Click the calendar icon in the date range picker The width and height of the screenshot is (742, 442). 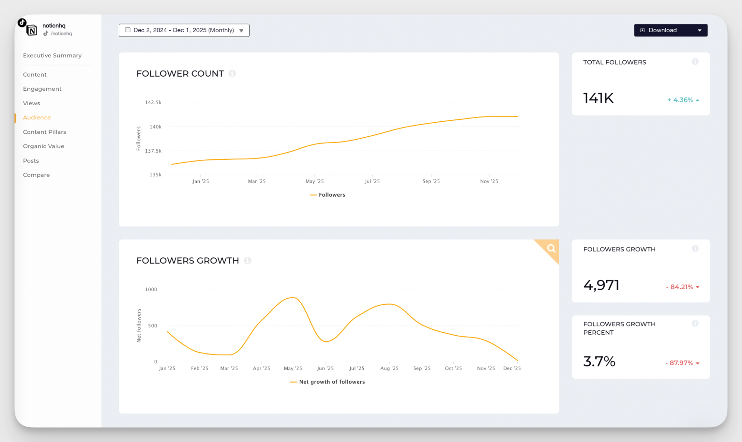(128, 30)
